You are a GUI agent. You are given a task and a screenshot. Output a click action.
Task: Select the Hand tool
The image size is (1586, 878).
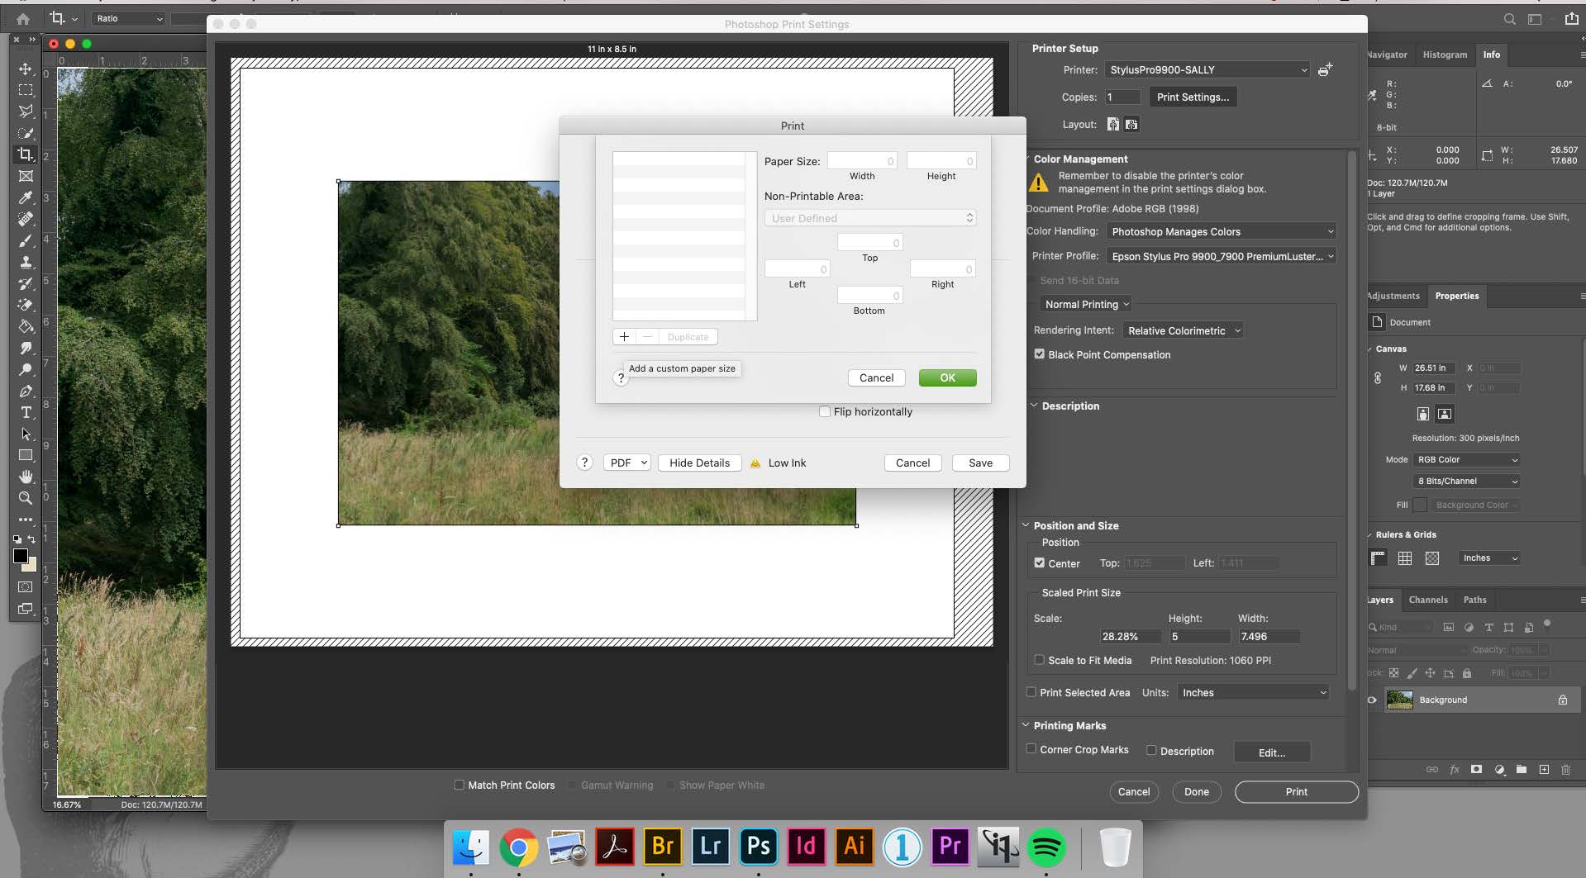pyautogui.click(x=26, y=477)
